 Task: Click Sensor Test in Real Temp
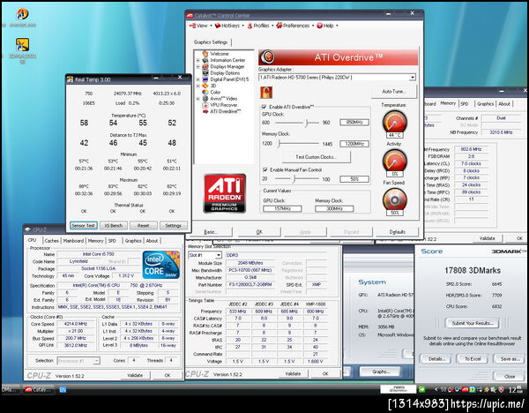(x=84, y=226)
